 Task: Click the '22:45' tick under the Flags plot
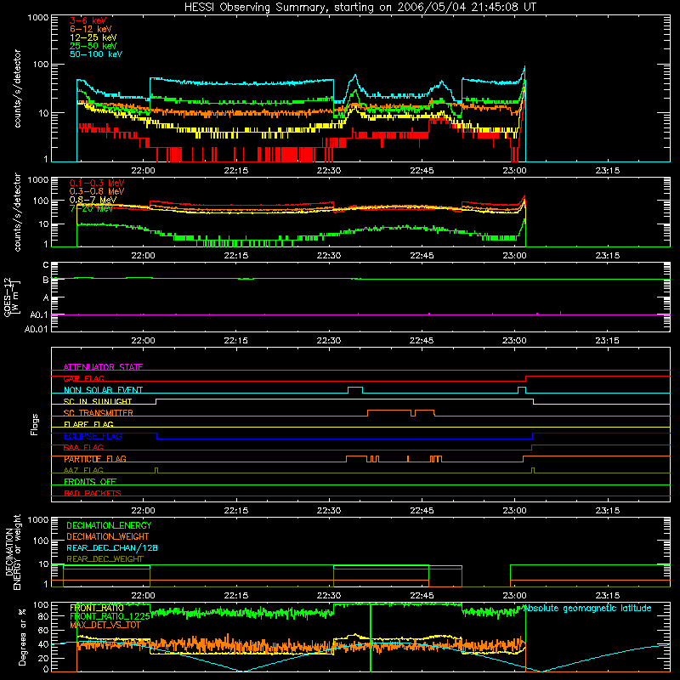coord(422,511)
